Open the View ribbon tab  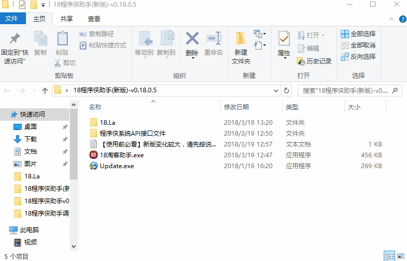[x=94, y=19]
